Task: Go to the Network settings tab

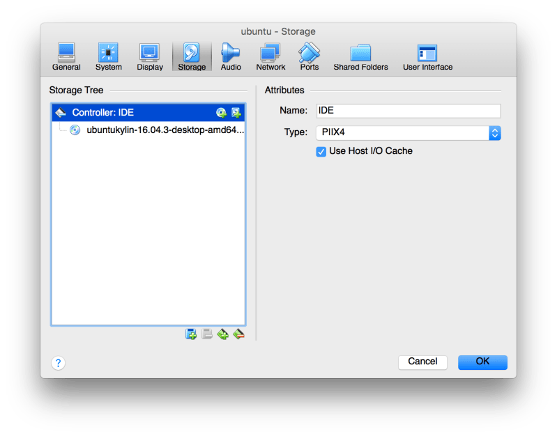Action: click(270, 57)
